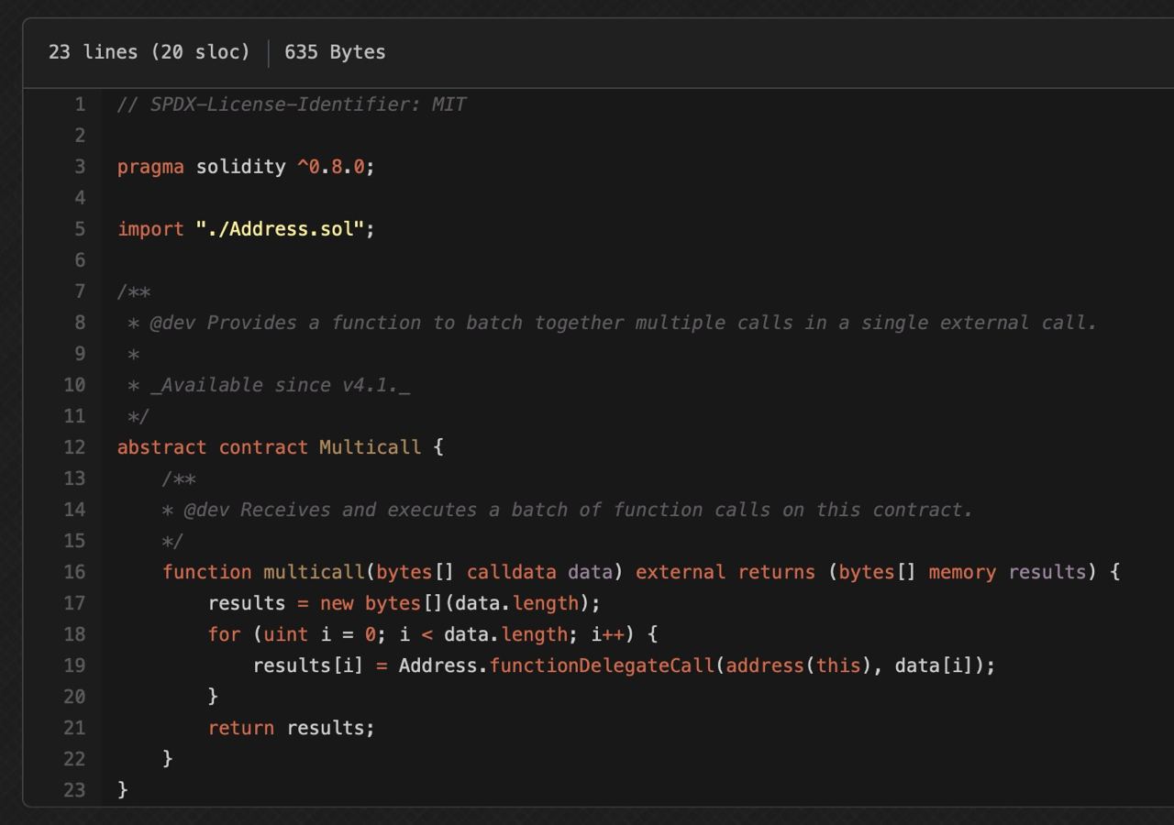Click the "@dev Receives and executes" comment line
The height and width of the screenshot is (825, 1174).
click(x=568, y=510)
